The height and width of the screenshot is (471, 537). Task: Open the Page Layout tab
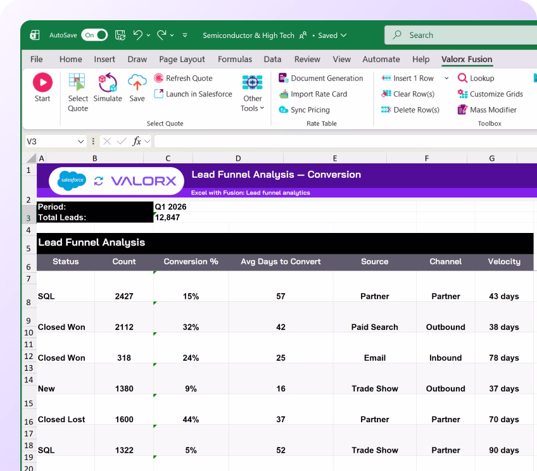182,60
